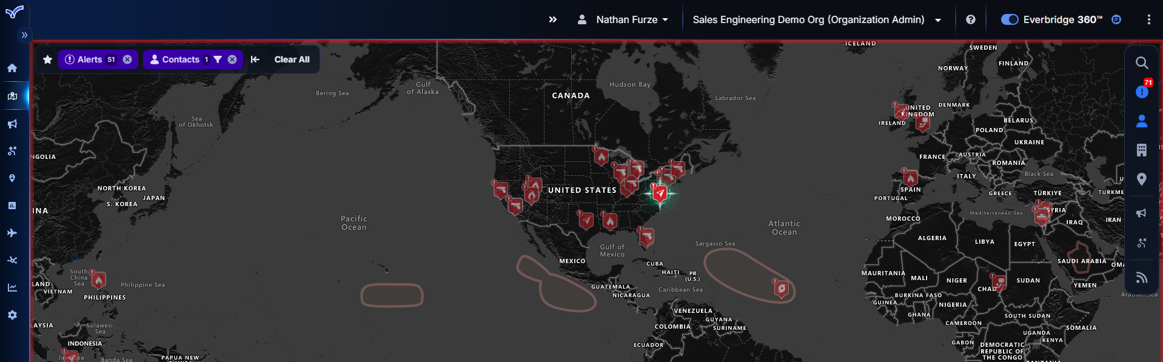
Task: Open the help question mark menu
Action: click(970, 19)
